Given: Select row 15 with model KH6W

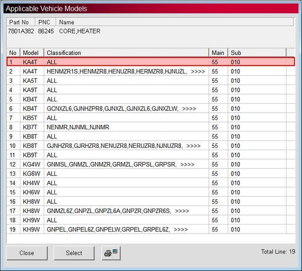Looking at the screenshot, I should 151,192.
